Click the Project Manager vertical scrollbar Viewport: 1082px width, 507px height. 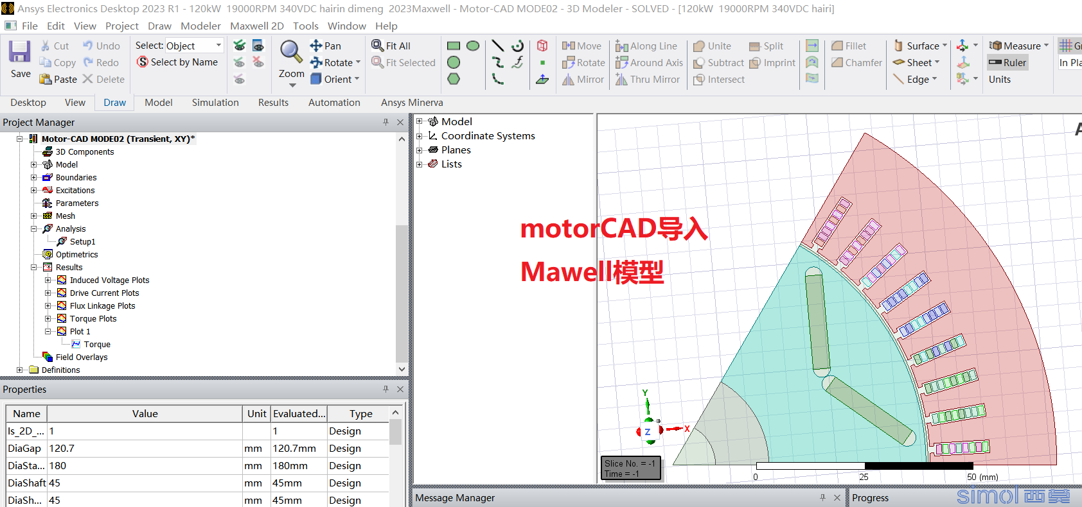402,254
